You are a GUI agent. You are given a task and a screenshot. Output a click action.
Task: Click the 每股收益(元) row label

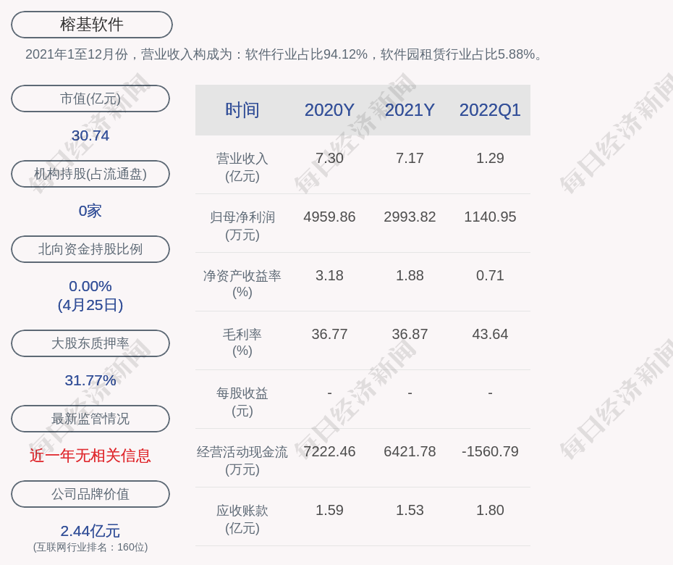click(x=242, y=402)
